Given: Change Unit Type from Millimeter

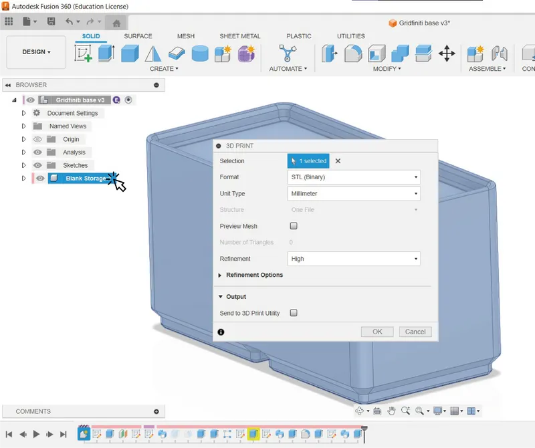Looking at the screenshot, I should [354, 193].
